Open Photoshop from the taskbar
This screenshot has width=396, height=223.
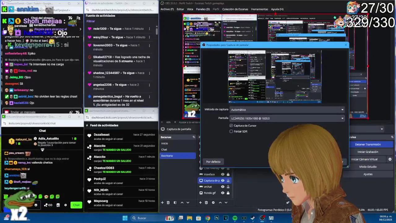tap(217, 218)
